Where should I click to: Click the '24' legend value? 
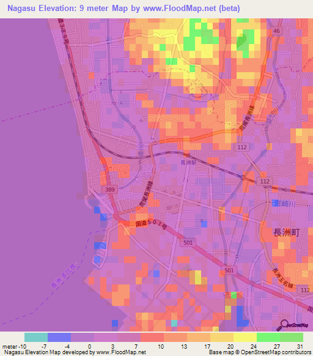[x=254, y=347]
